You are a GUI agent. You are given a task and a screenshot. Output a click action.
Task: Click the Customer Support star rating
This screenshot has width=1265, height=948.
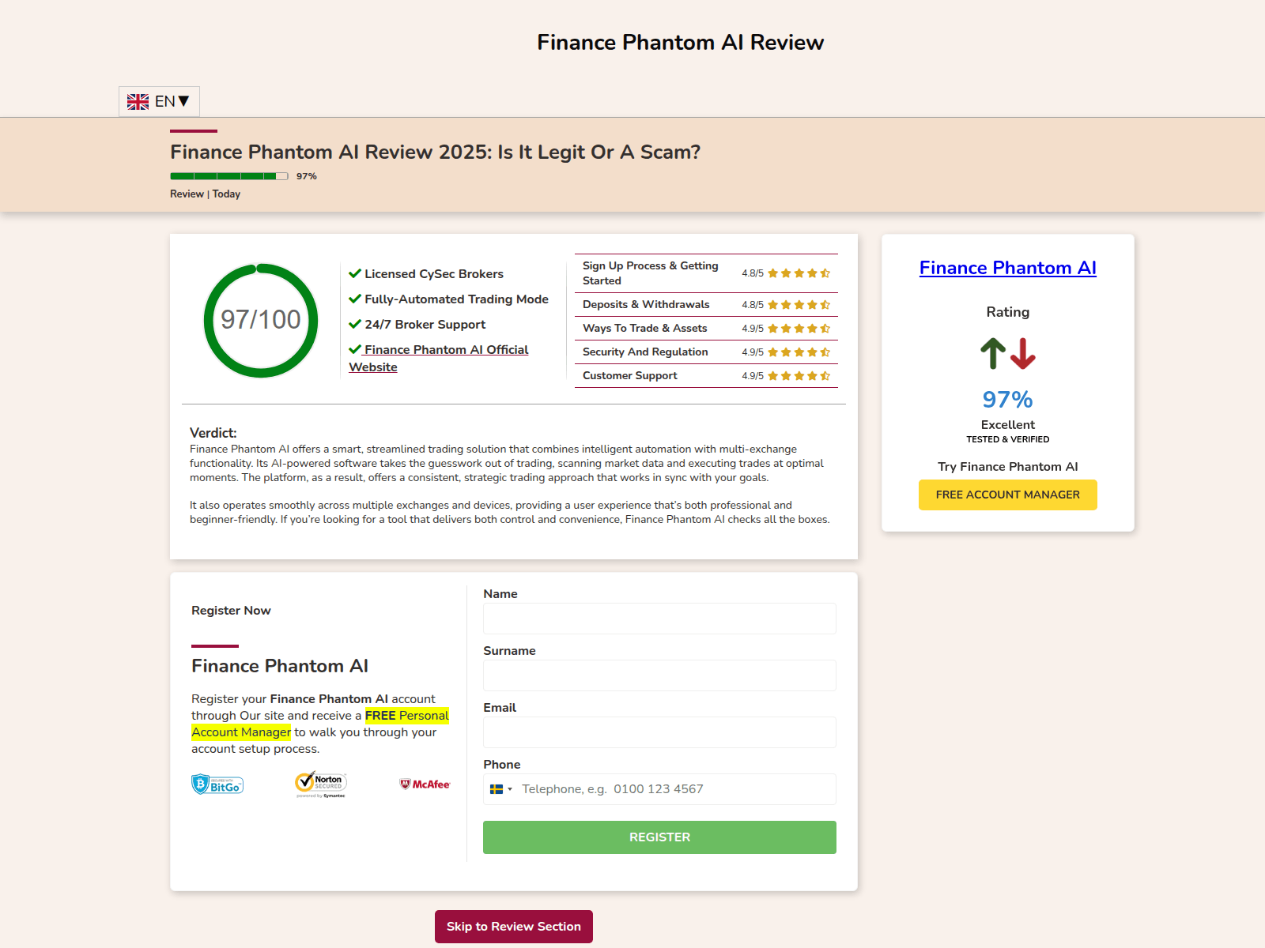(x=799, y=376)
